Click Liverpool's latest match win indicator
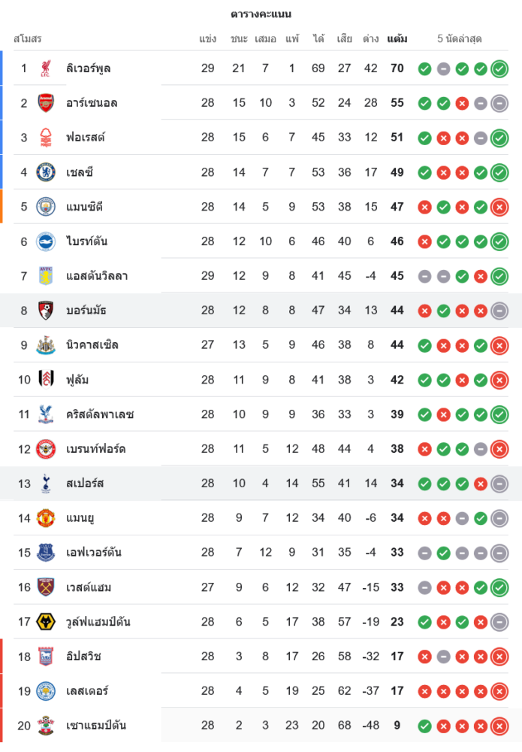Image resolution: width=522 pixels, height=752 pixels. 499,69
